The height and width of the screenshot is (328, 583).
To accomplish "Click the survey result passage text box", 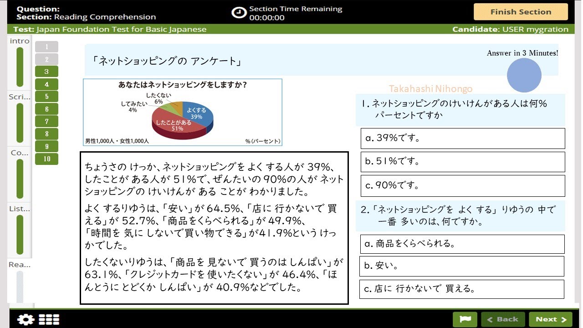I will [214, 228].
